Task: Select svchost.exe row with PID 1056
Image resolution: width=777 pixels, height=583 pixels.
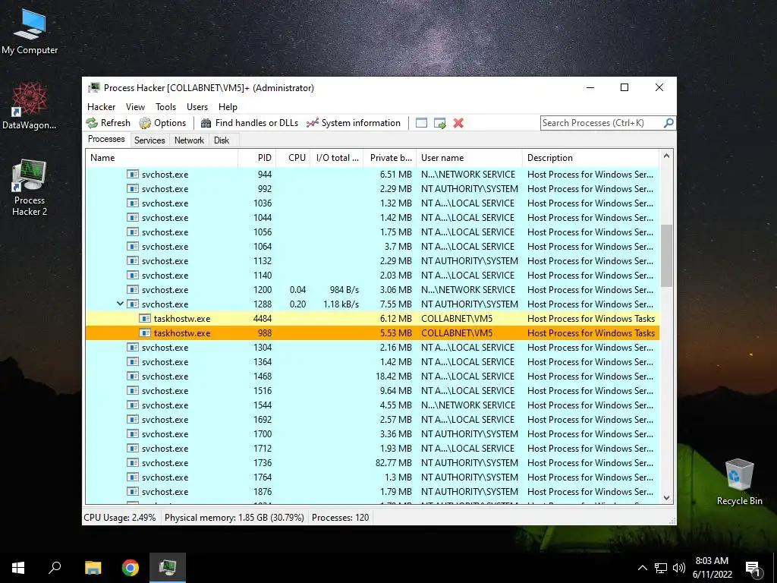Action: point(372,232)
